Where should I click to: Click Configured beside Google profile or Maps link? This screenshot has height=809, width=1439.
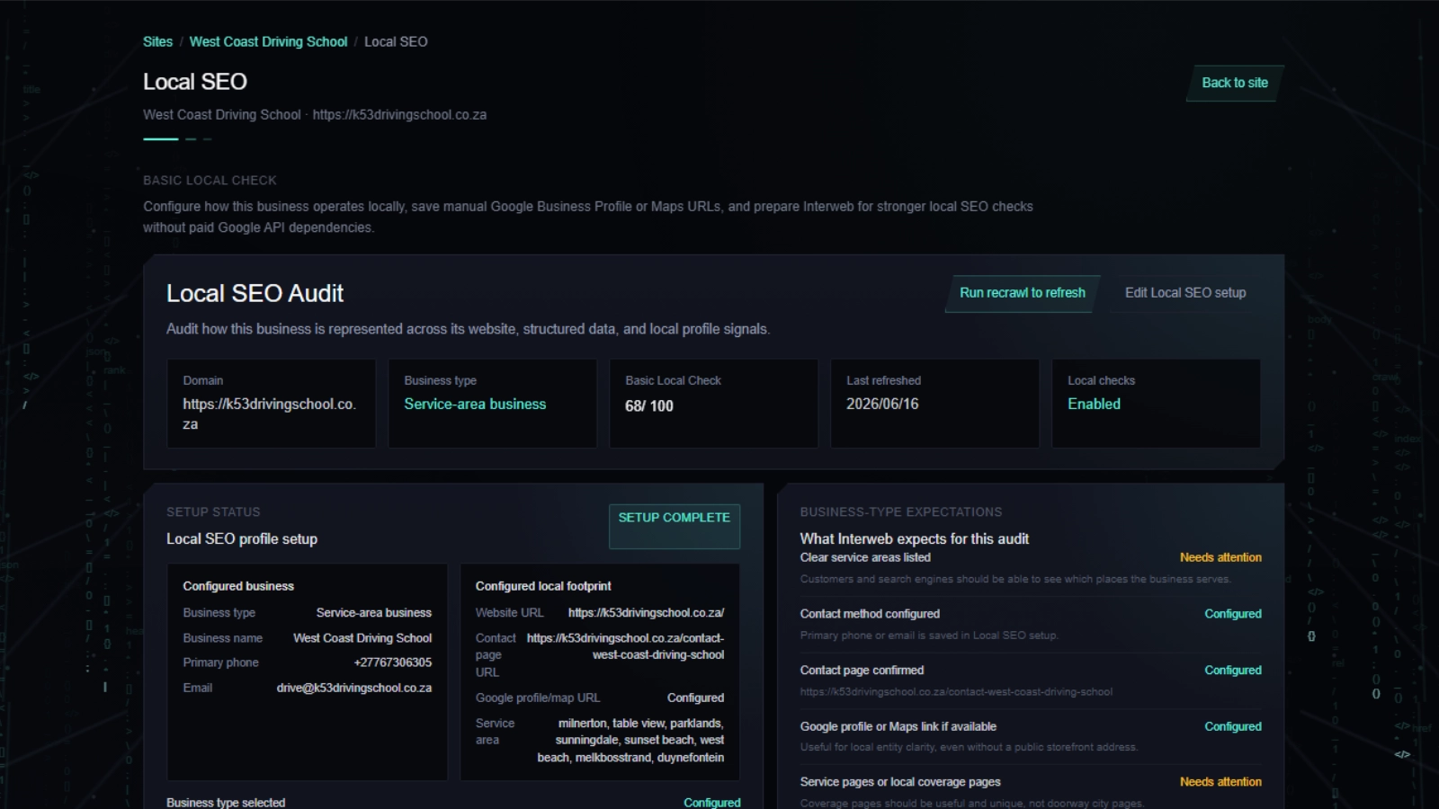(x=1233, y=726)
